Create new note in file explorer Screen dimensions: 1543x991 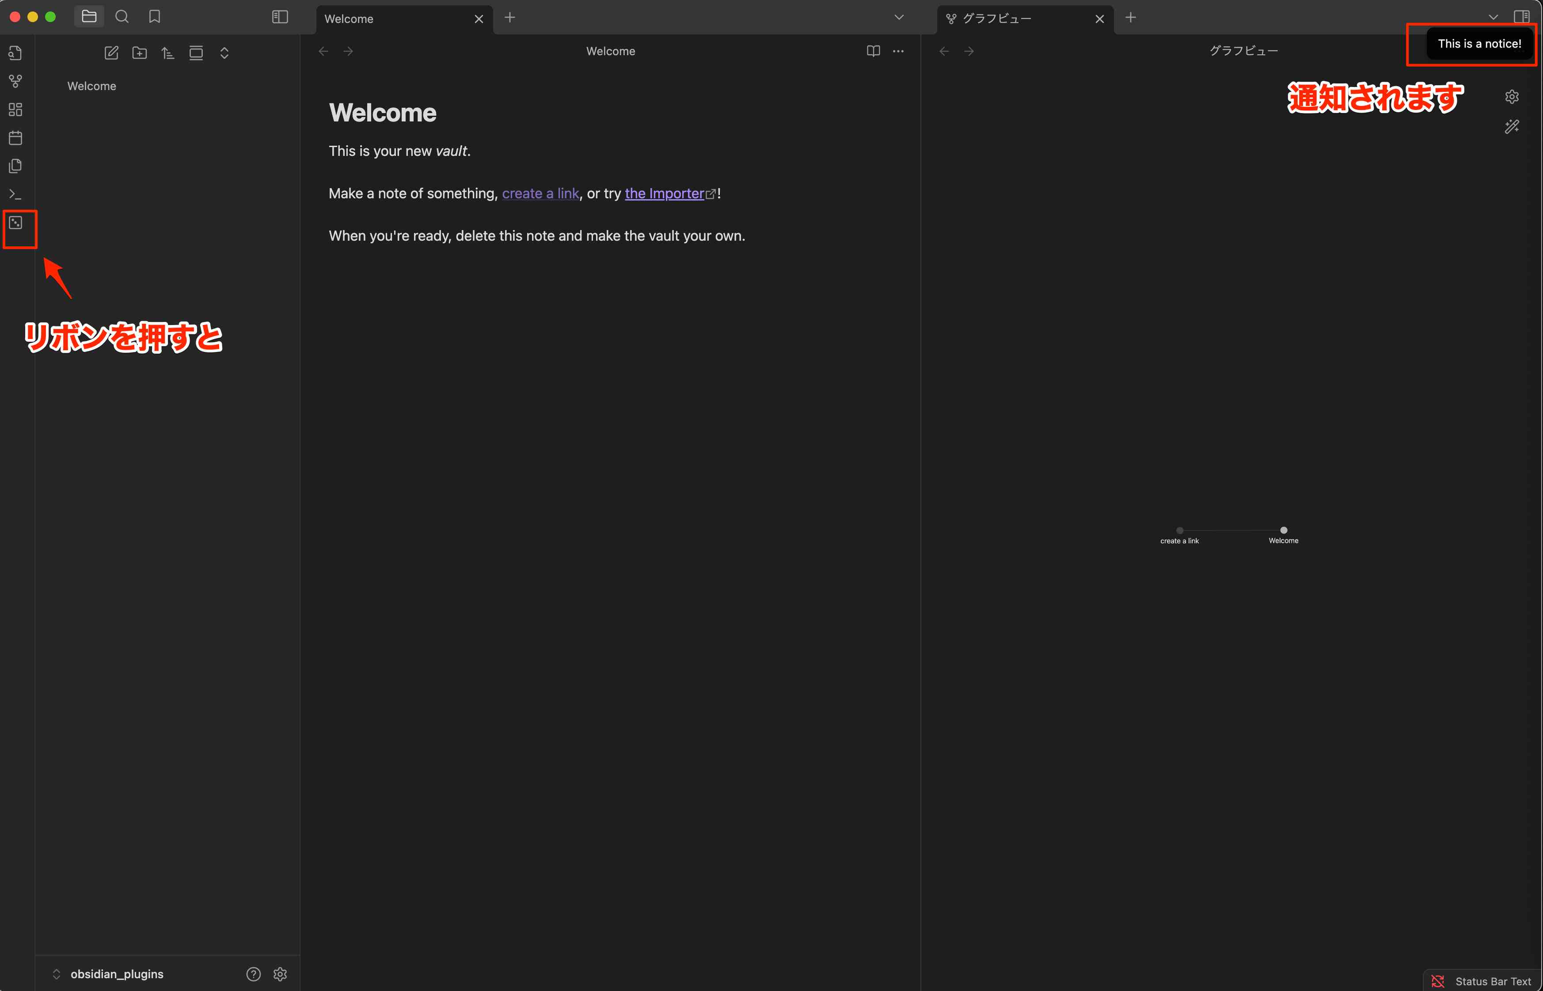click(x=111, y=53)
